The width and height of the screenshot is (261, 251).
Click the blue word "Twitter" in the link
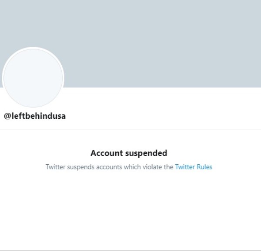(185, 167)
